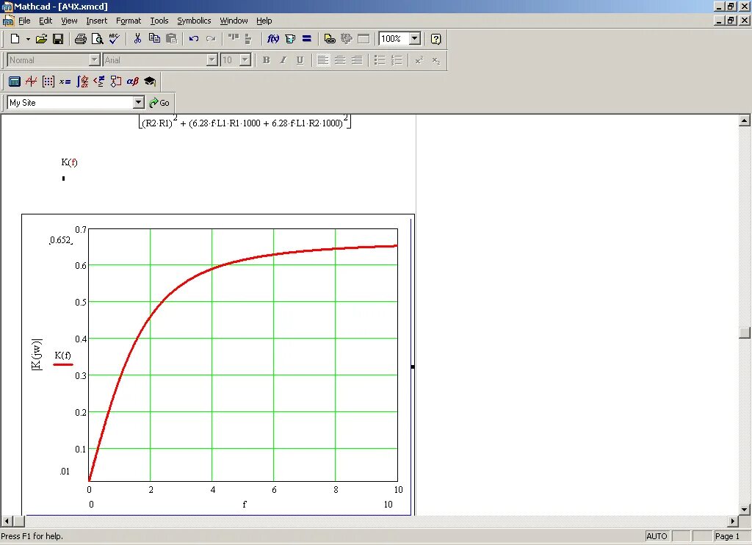Viewport: 752px width, 545px height.
Task: Click the AUTO indicator in status bar
Action: click(x=657, y=536)
